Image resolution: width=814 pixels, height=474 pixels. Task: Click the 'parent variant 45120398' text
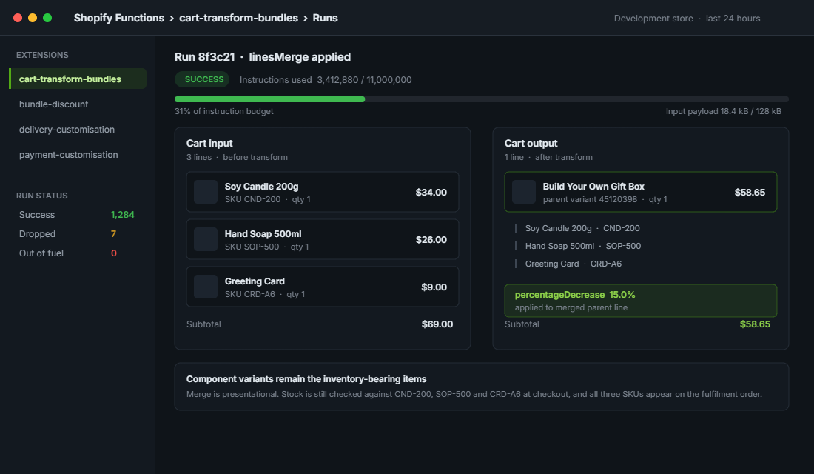click(x=590, y=199)
